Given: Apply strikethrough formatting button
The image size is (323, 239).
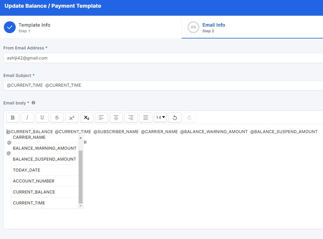Looking at the screenshot, I should [x=57, y=117].
